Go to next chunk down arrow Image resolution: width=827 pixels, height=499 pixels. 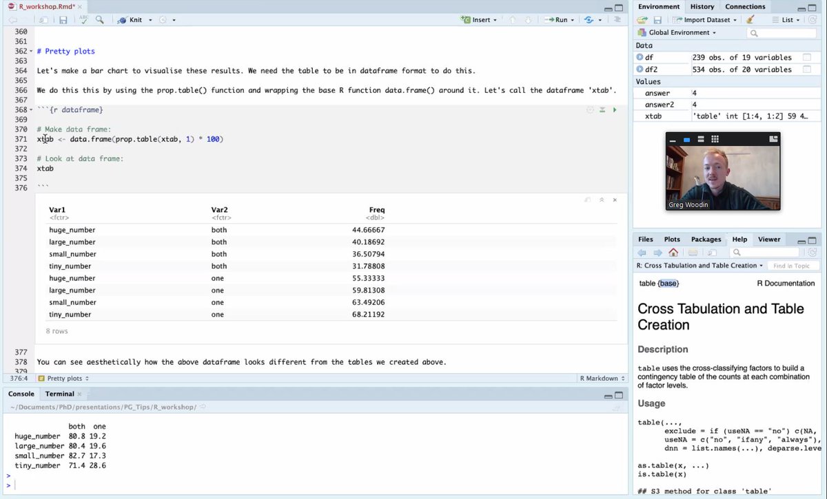(x=527, y=20)
